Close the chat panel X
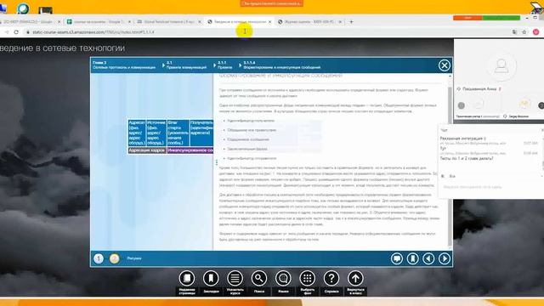This screenshot has width=544, height=306. (x=542, y=130)
